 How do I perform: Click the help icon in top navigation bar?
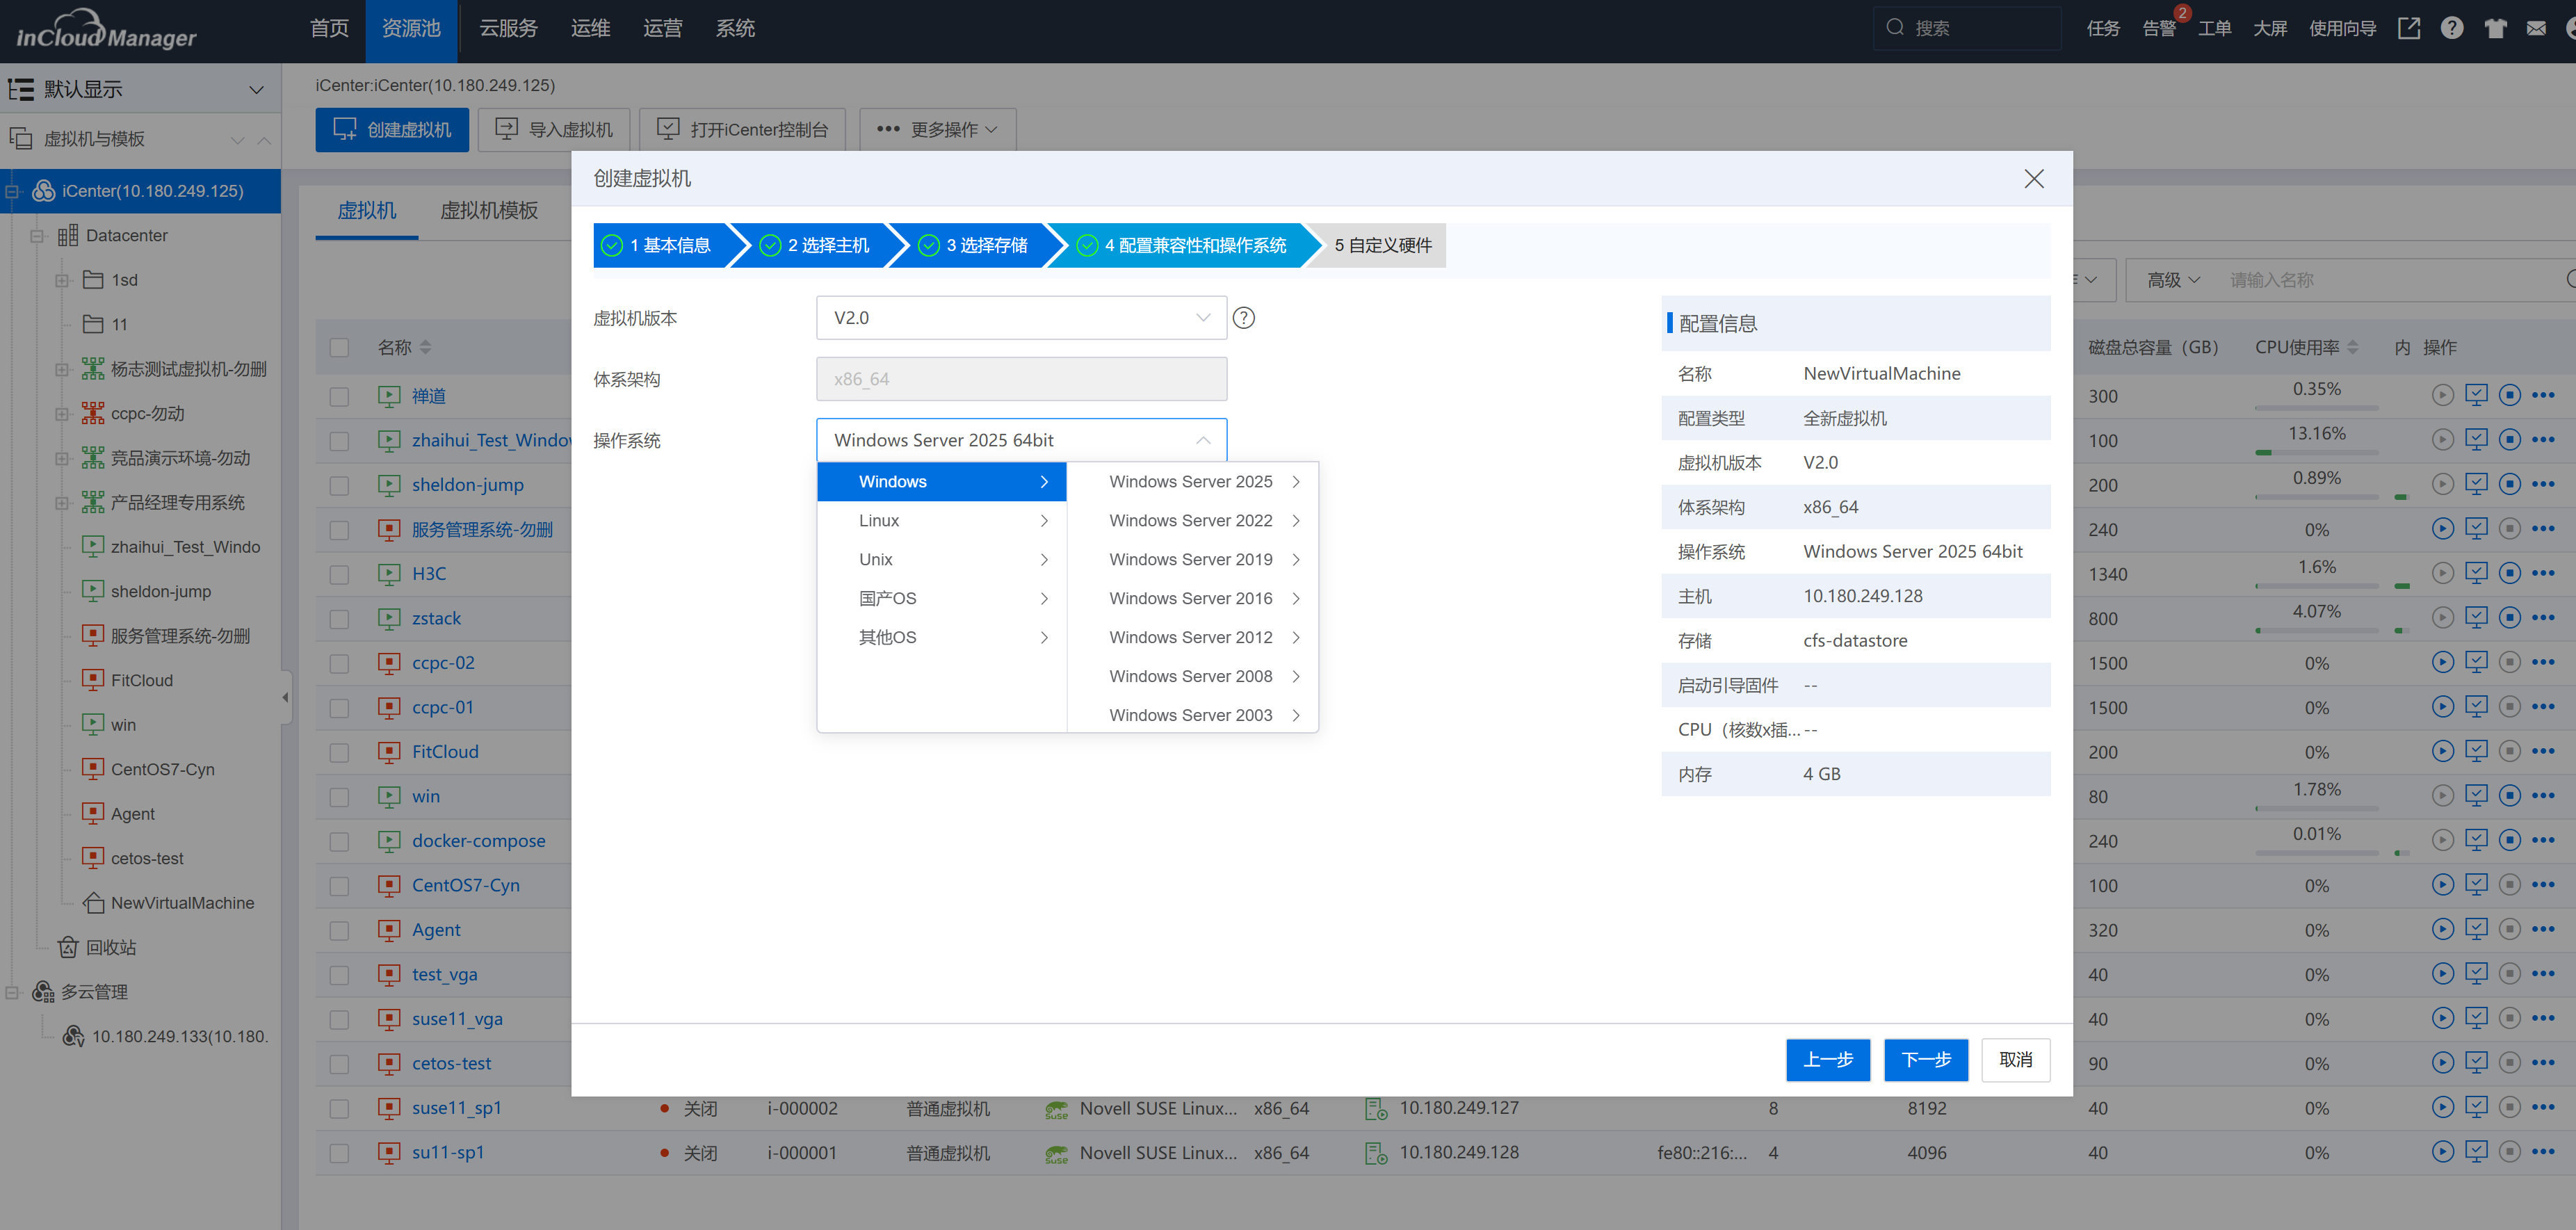coord(2451,28)
